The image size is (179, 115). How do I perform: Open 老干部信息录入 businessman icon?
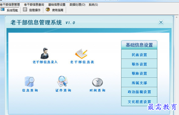(x=45, y=53)
